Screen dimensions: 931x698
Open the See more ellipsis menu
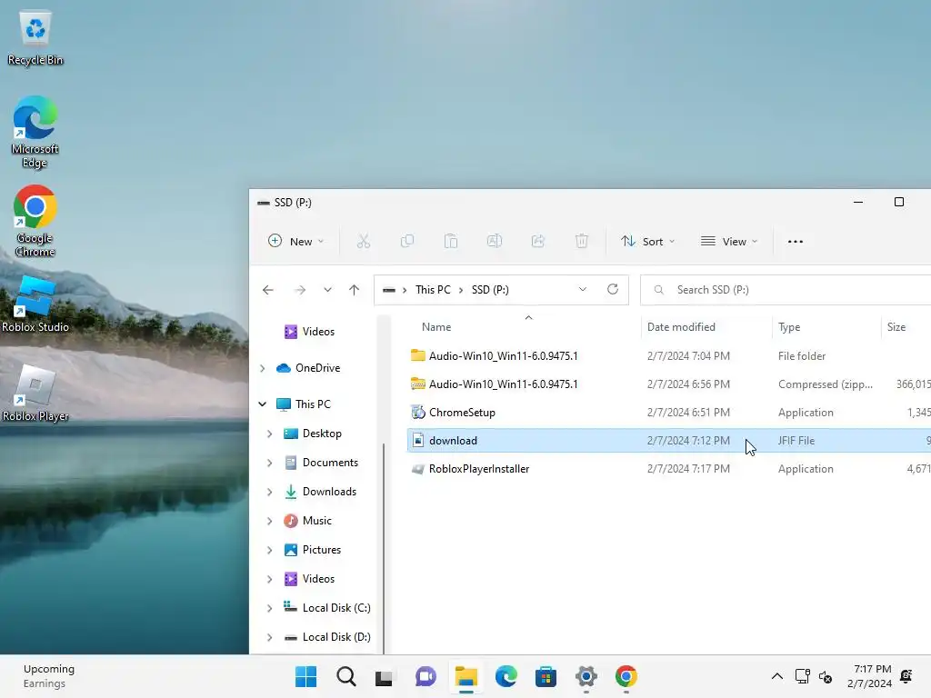click(795, 242)
